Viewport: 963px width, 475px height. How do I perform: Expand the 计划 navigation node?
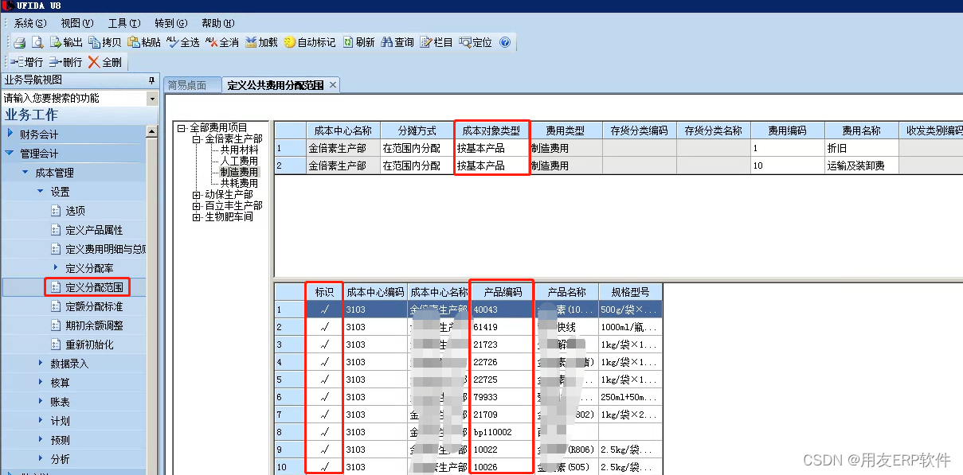(41, 421)
